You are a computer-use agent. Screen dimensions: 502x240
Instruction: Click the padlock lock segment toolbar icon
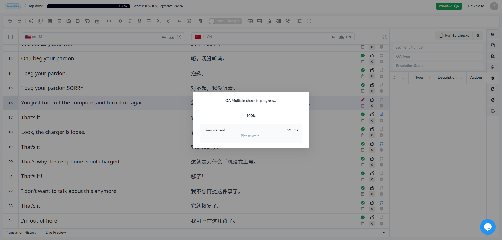coord(97,21)
